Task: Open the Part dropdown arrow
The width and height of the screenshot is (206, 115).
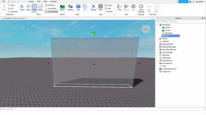Action: click(x=78, y=12)
